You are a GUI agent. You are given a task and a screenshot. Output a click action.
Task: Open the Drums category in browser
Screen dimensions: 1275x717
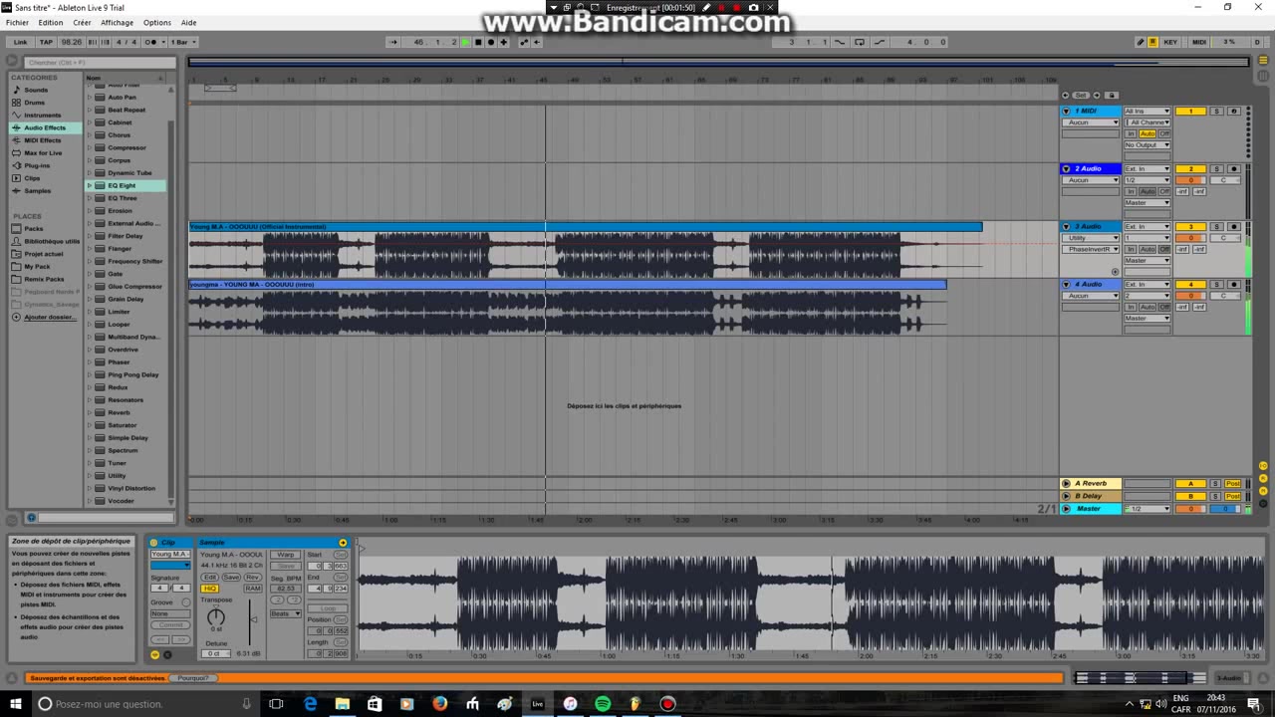(35, 103)
